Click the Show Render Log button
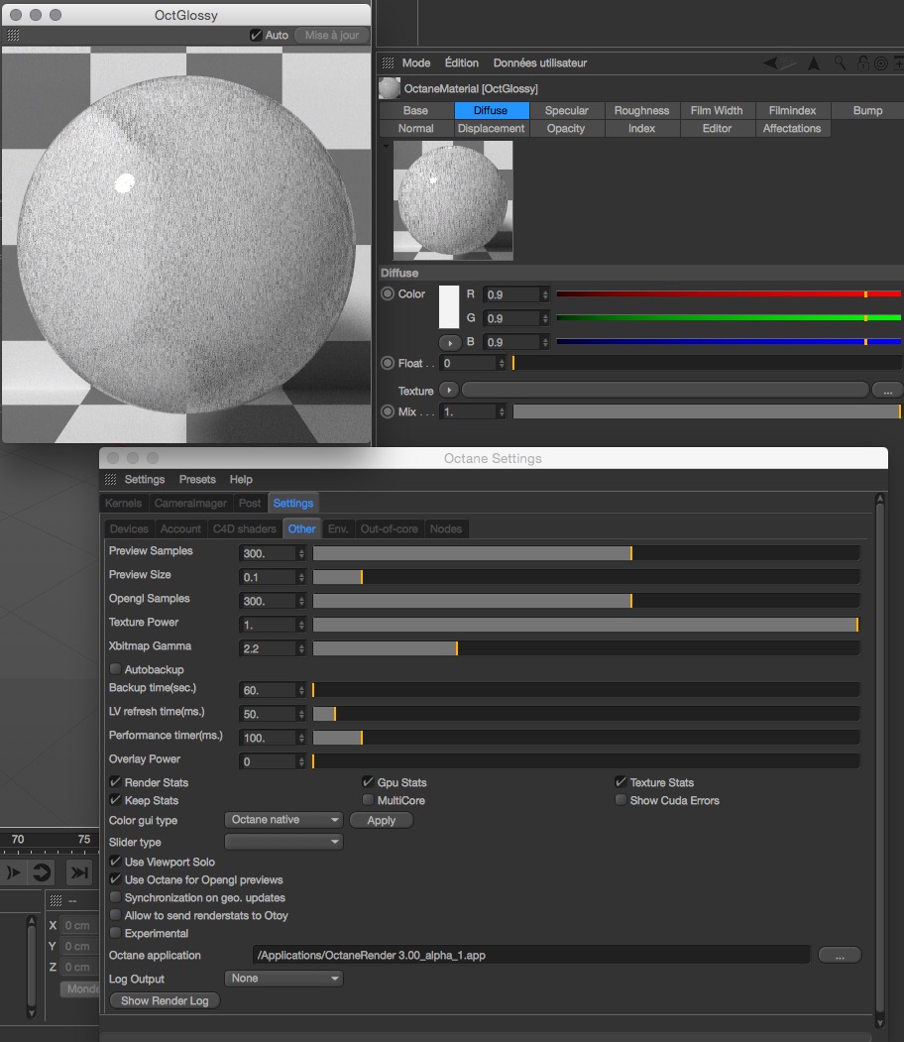 click(x=165, y=1000)
